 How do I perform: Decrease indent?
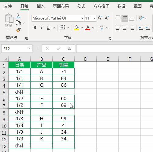pos(141,28)
